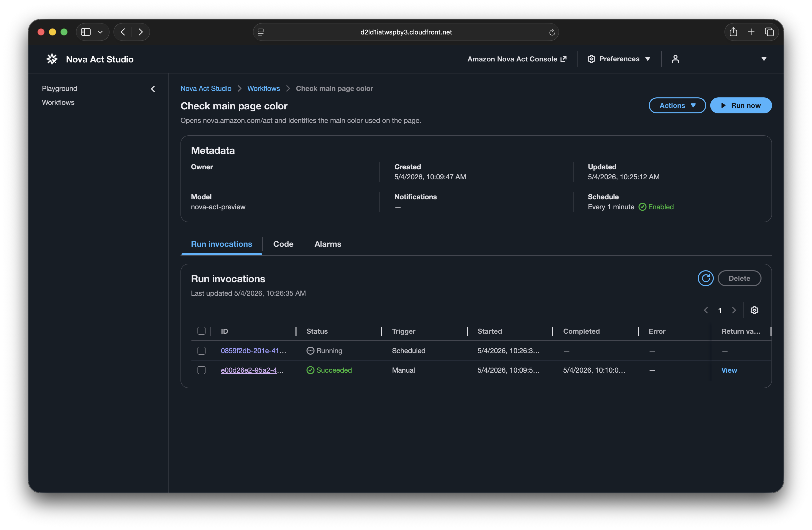
Task: Expand the Preferences dropdown menu
Action: 647,59
